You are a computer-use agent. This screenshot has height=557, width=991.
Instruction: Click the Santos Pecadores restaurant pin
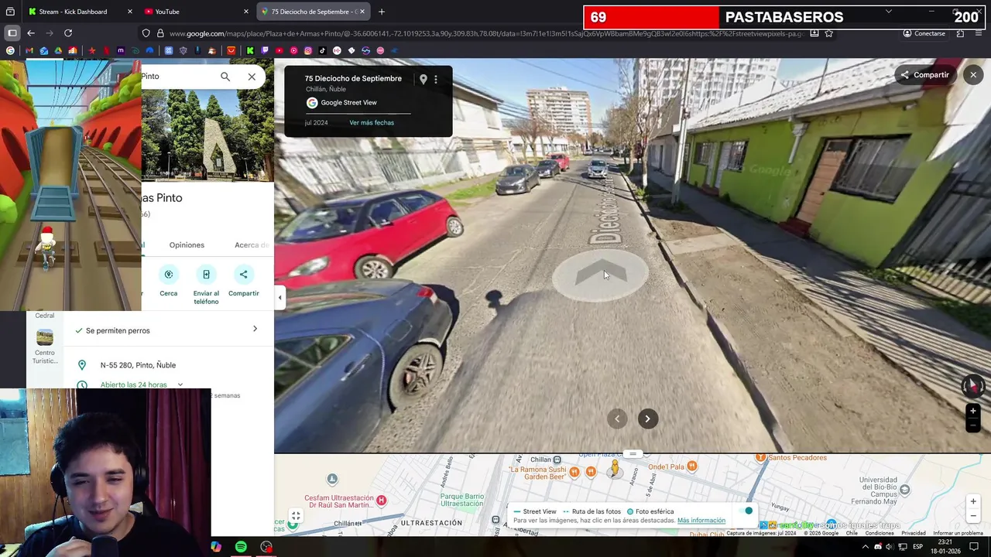(x=761, y=458)
